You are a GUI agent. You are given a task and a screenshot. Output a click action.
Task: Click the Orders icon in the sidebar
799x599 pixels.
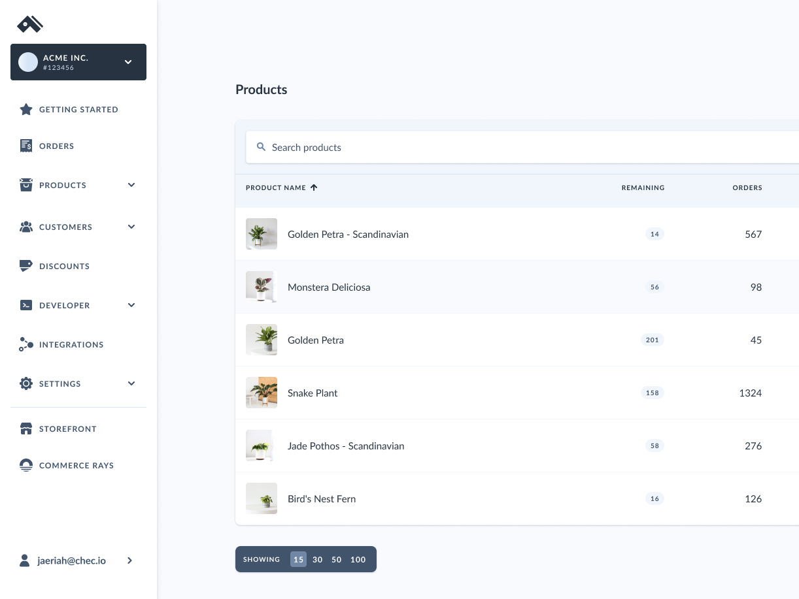pyautogui.click(x=26, y=146)
